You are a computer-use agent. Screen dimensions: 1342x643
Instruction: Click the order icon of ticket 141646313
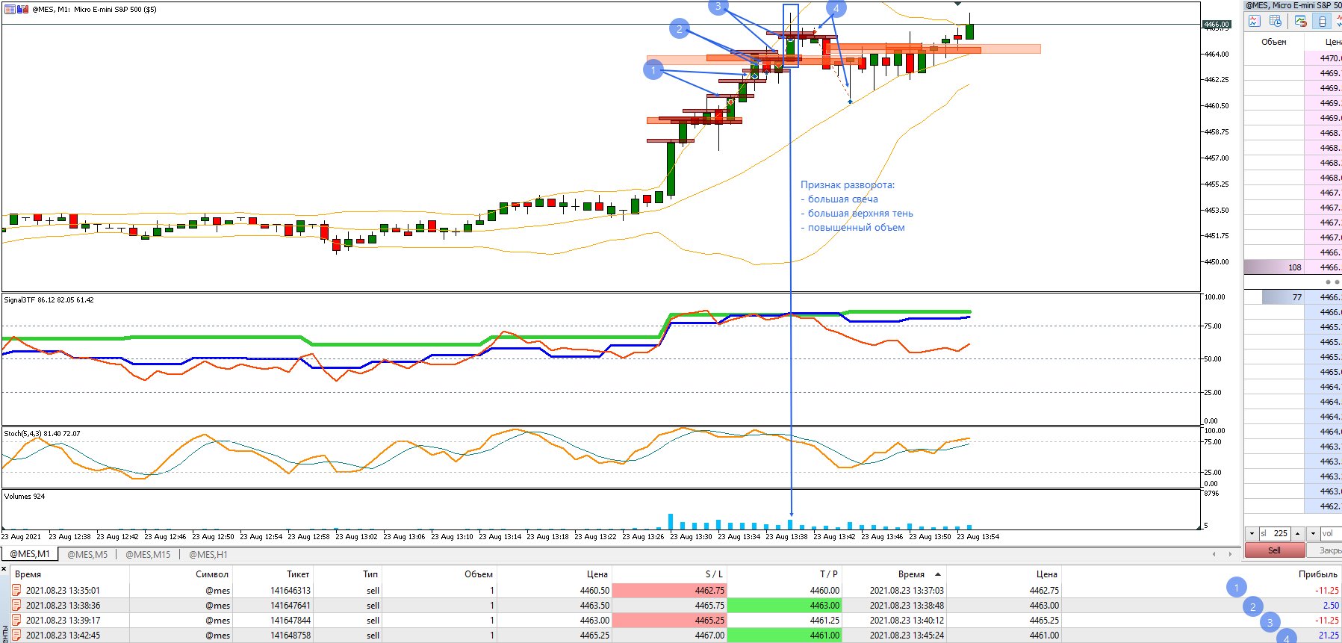16,591
